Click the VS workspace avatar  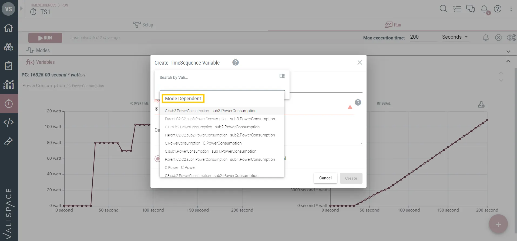click(8, 9)
